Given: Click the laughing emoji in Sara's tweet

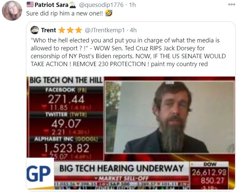Looking at the screenshot, I should (109, 13).
